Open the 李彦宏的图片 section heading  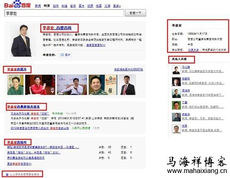17,69
